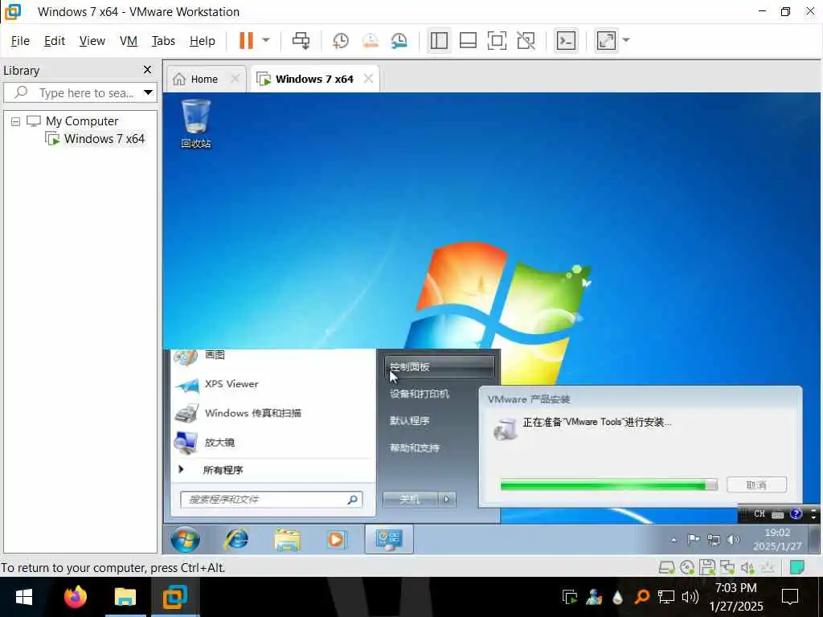Toggle the thumbnail bar view icon
The image size is (823, 617).
468,40
